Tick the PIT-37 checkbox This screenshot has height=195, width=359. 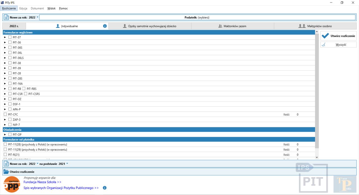coord(10,37)
